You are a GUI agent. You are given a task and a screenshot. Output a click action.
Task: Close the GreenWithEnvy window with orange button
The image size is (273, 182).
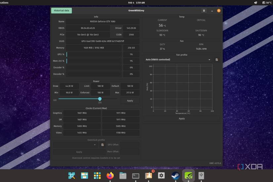(x=219, y=11)
